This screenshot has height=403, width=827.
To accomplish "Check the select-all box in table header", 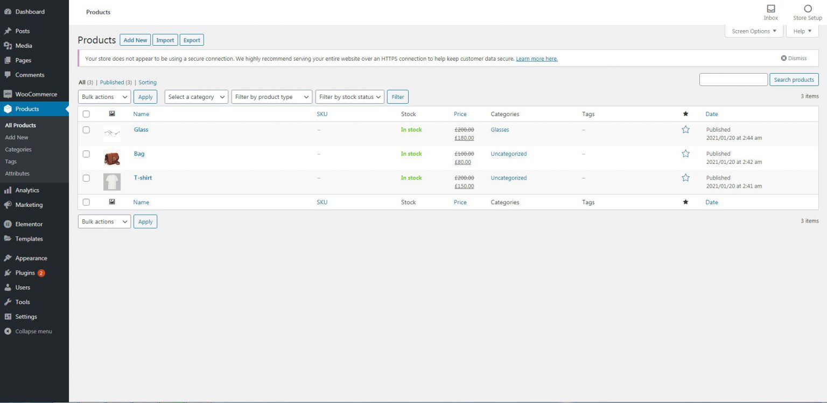I will tap(86, 114).
